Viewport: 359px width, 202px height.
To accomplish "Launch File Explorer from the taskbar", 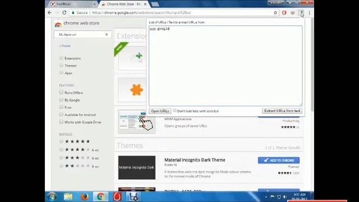I will [68, 196].
